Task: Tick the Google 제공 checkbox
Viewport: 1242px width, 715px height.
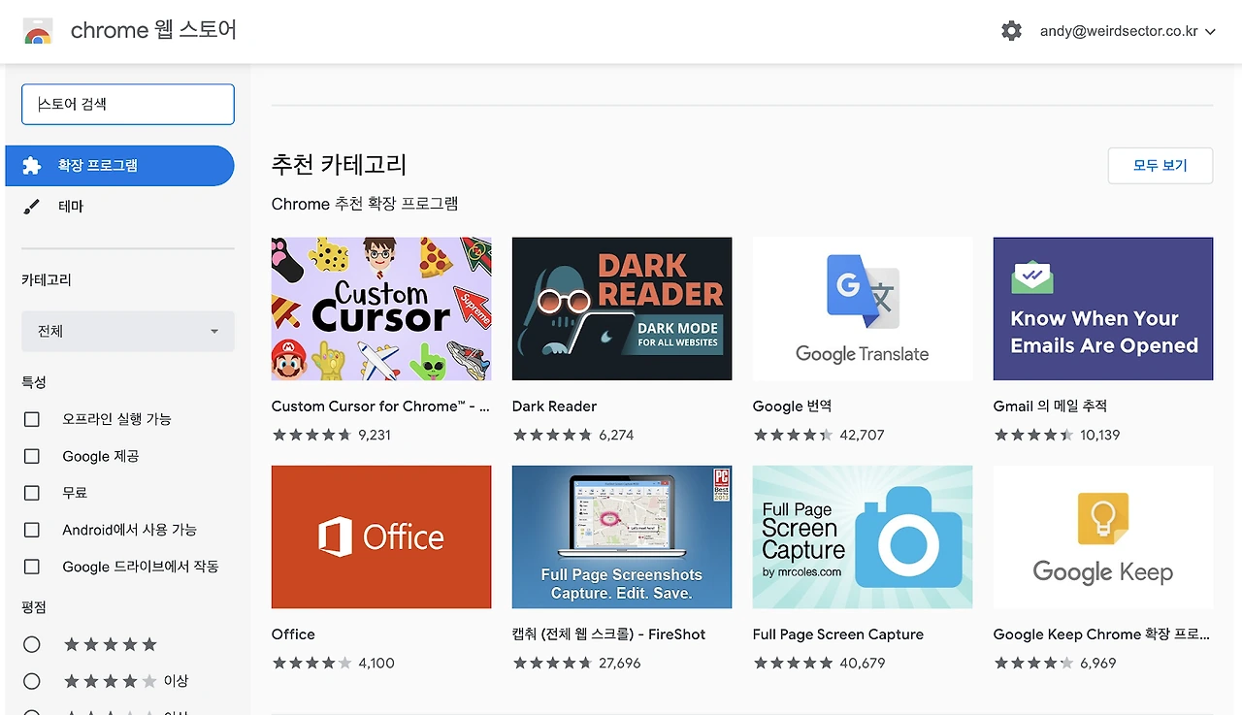Action: [32, 456]
